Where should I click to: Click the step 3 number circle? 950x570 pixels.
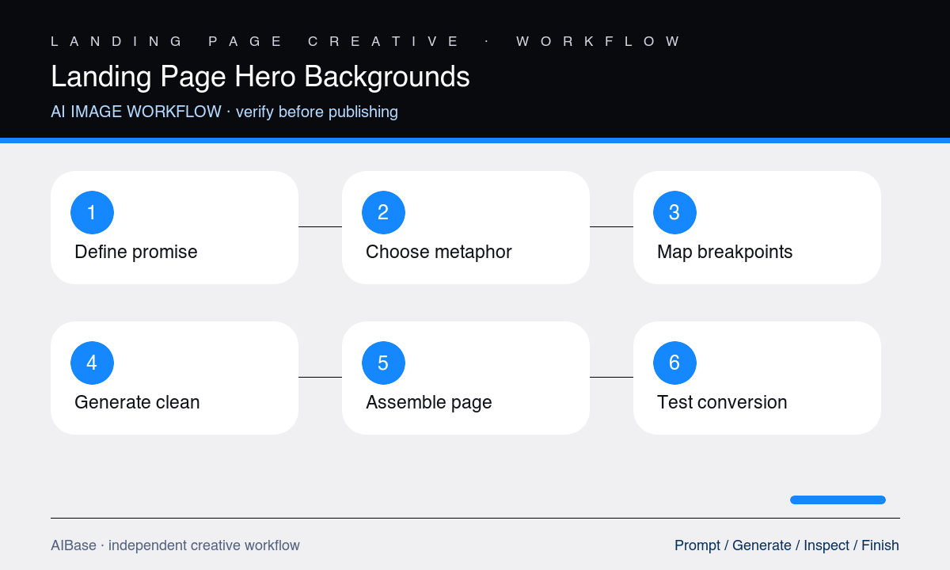pyautogui.click(x=674, y=212)
